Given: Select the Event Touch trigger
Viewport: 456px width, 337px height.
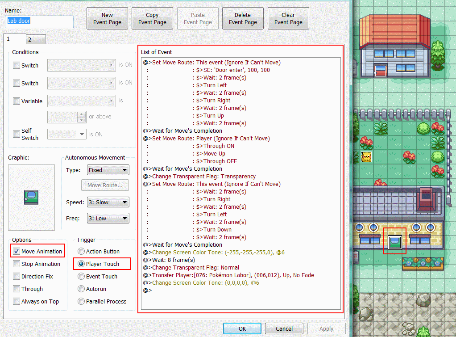Looking at the screenshot, I should pyautogui.click(x=81, y=276).
